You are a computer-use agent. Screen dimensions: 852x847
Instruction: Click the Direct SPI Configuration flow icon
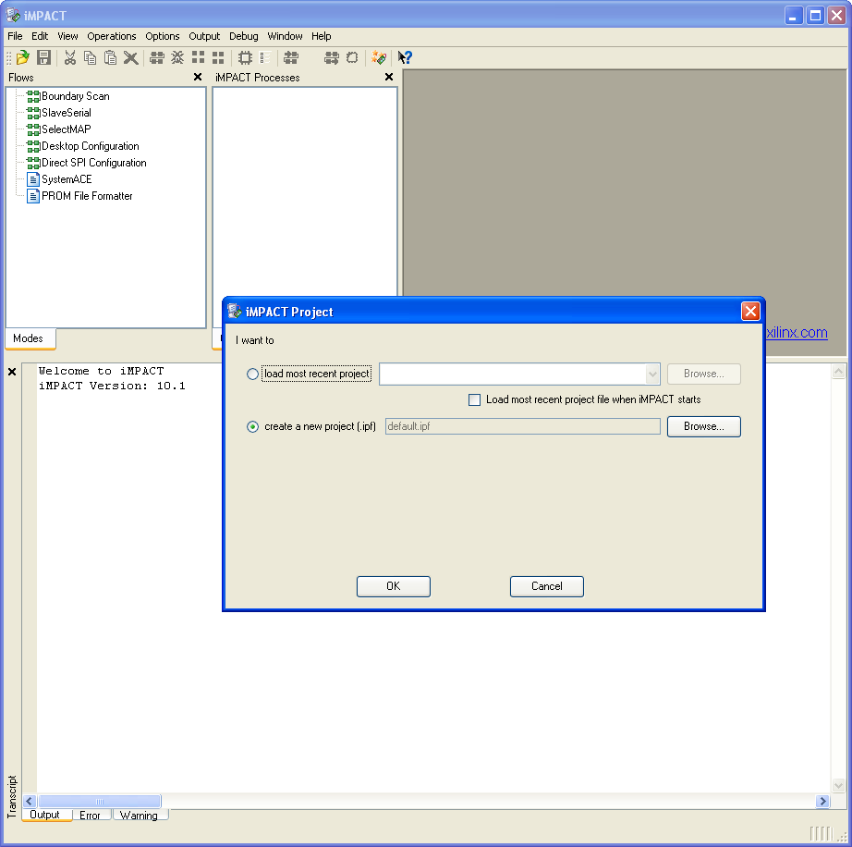point(33,163)
